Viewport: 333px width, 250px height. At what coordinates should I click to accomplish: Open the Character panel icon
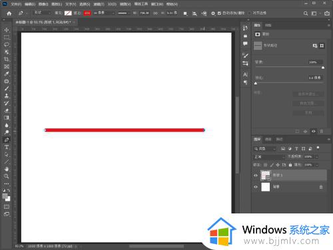pyautogui.click(x=245, y=74)
